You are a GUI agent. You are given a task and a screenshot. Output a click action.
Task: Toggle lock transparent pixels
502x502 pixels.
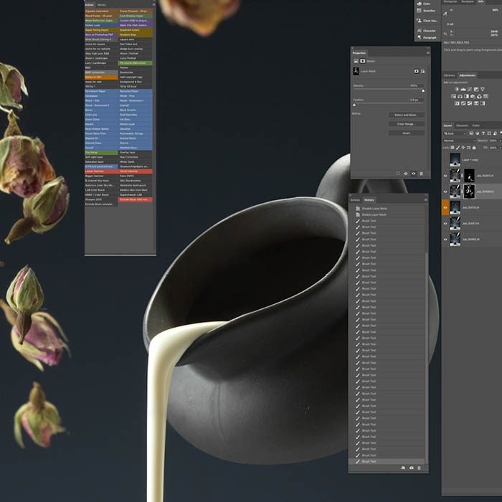(x=453, y=148)
